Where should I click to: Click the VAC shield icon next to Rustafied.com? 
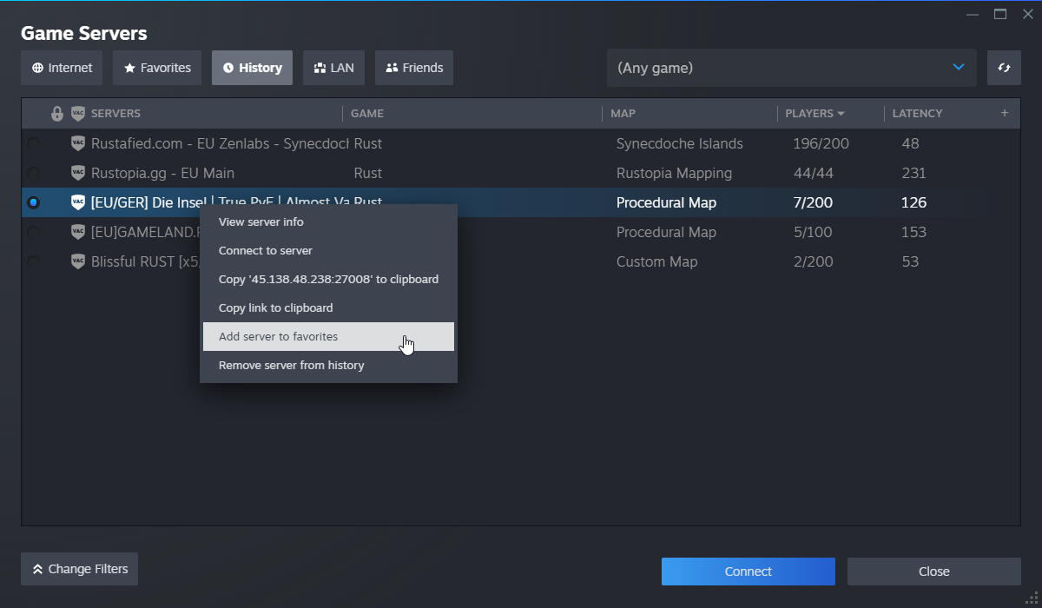[x=77, y=142]
